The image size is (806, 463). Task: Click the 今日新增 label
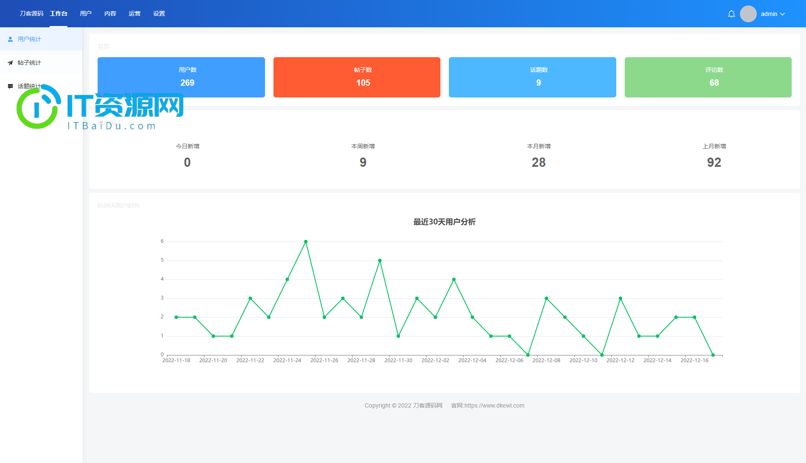click(188, 146)
